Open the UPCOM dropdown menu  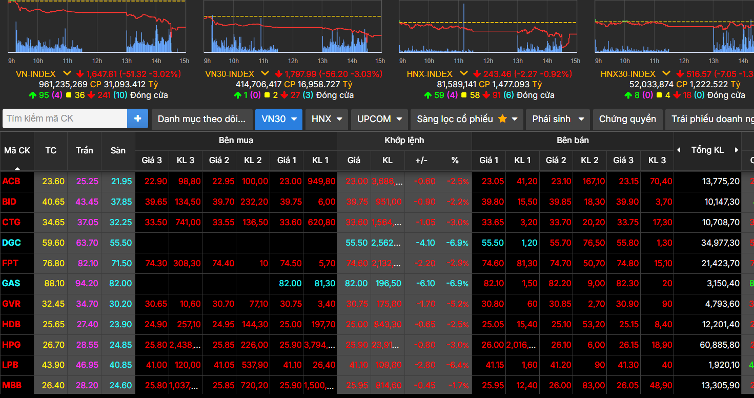tap(379, 119)
